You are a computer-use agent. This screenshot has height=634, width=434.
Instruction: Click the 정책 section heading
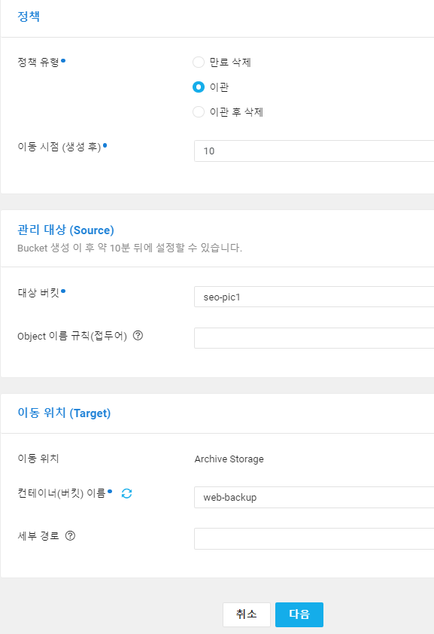[x=29, y=17]
